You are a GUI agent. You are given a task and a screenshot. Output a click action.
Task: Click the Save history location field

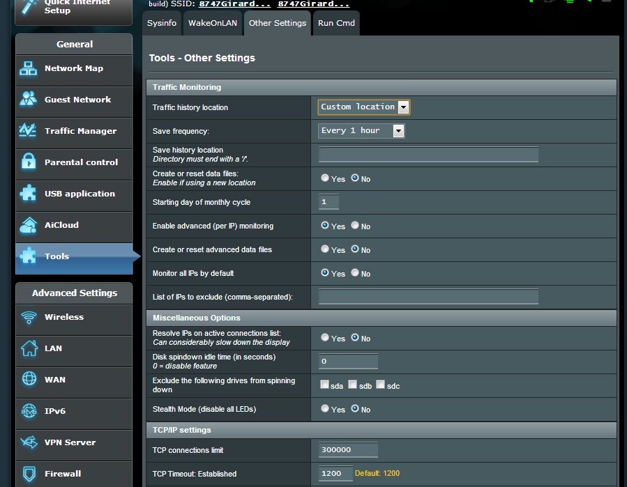[x=428, y=154]
